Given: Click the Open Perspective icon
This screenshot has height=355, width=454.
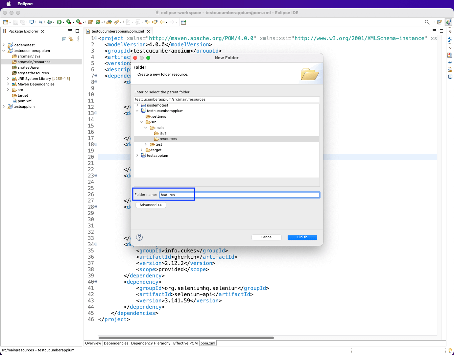Looking at the screenshot, I should click(x=439, y=22).
